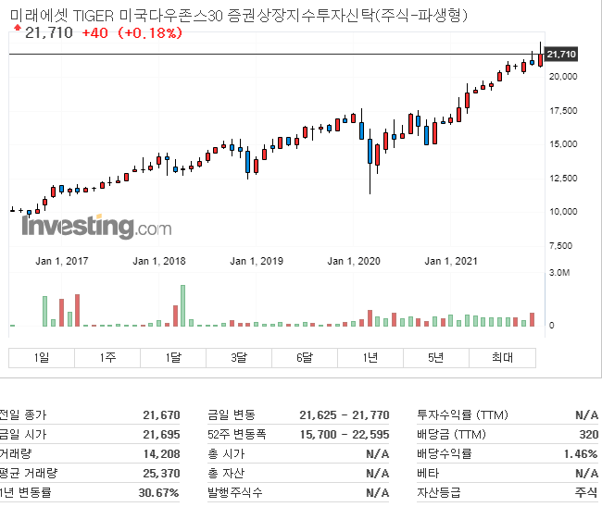This screenshot has height=507, width=602.
Task: Click the Jan 1, 2021 axis label
Action: point(451,261)
